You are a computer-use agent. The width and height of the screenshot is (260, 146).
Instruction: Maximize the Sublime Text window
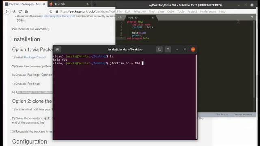click(245, 5)
